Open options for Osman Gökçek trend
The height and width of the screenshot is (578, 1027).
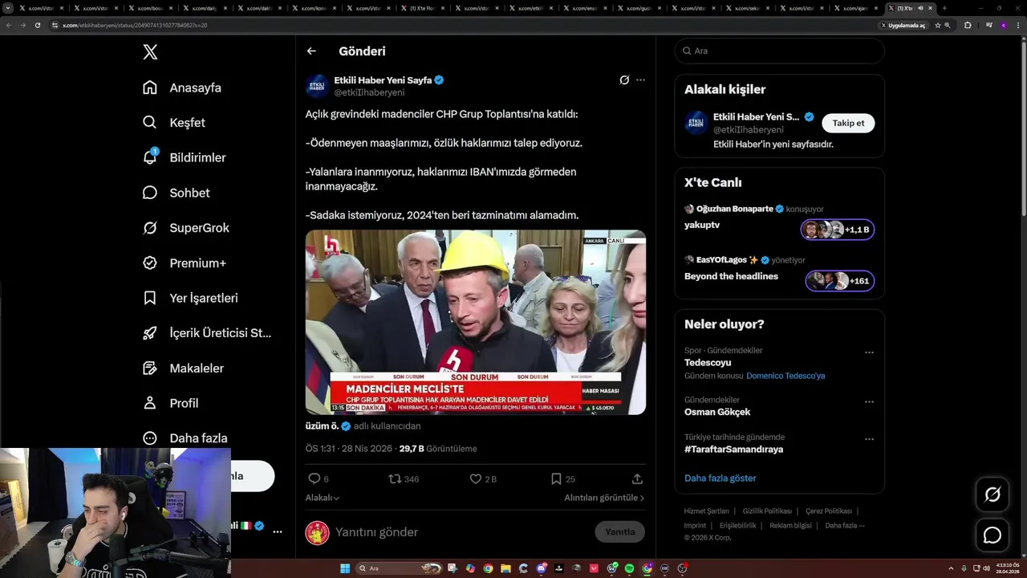(x=869, y=401)
